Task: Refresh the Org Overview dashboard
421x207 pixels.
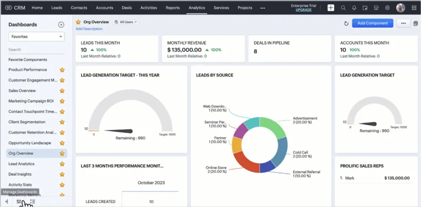Action: click(346, 23)
